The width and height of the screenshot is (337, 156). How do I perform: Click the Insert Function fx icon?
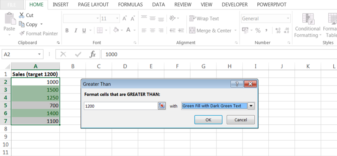click(x=93, y=54)
